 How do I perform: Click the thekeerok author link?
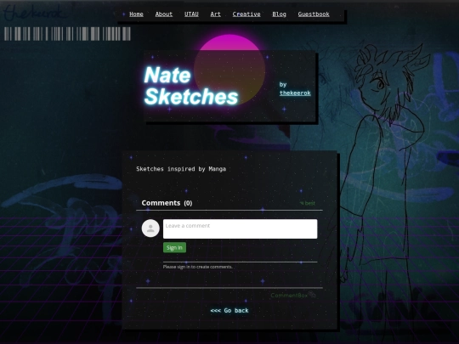pyautogui.click(x=295, y=93)
